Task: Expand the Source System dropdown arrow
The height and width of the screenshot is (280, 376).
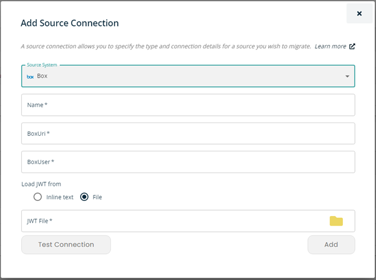Action: click(347, 77)
